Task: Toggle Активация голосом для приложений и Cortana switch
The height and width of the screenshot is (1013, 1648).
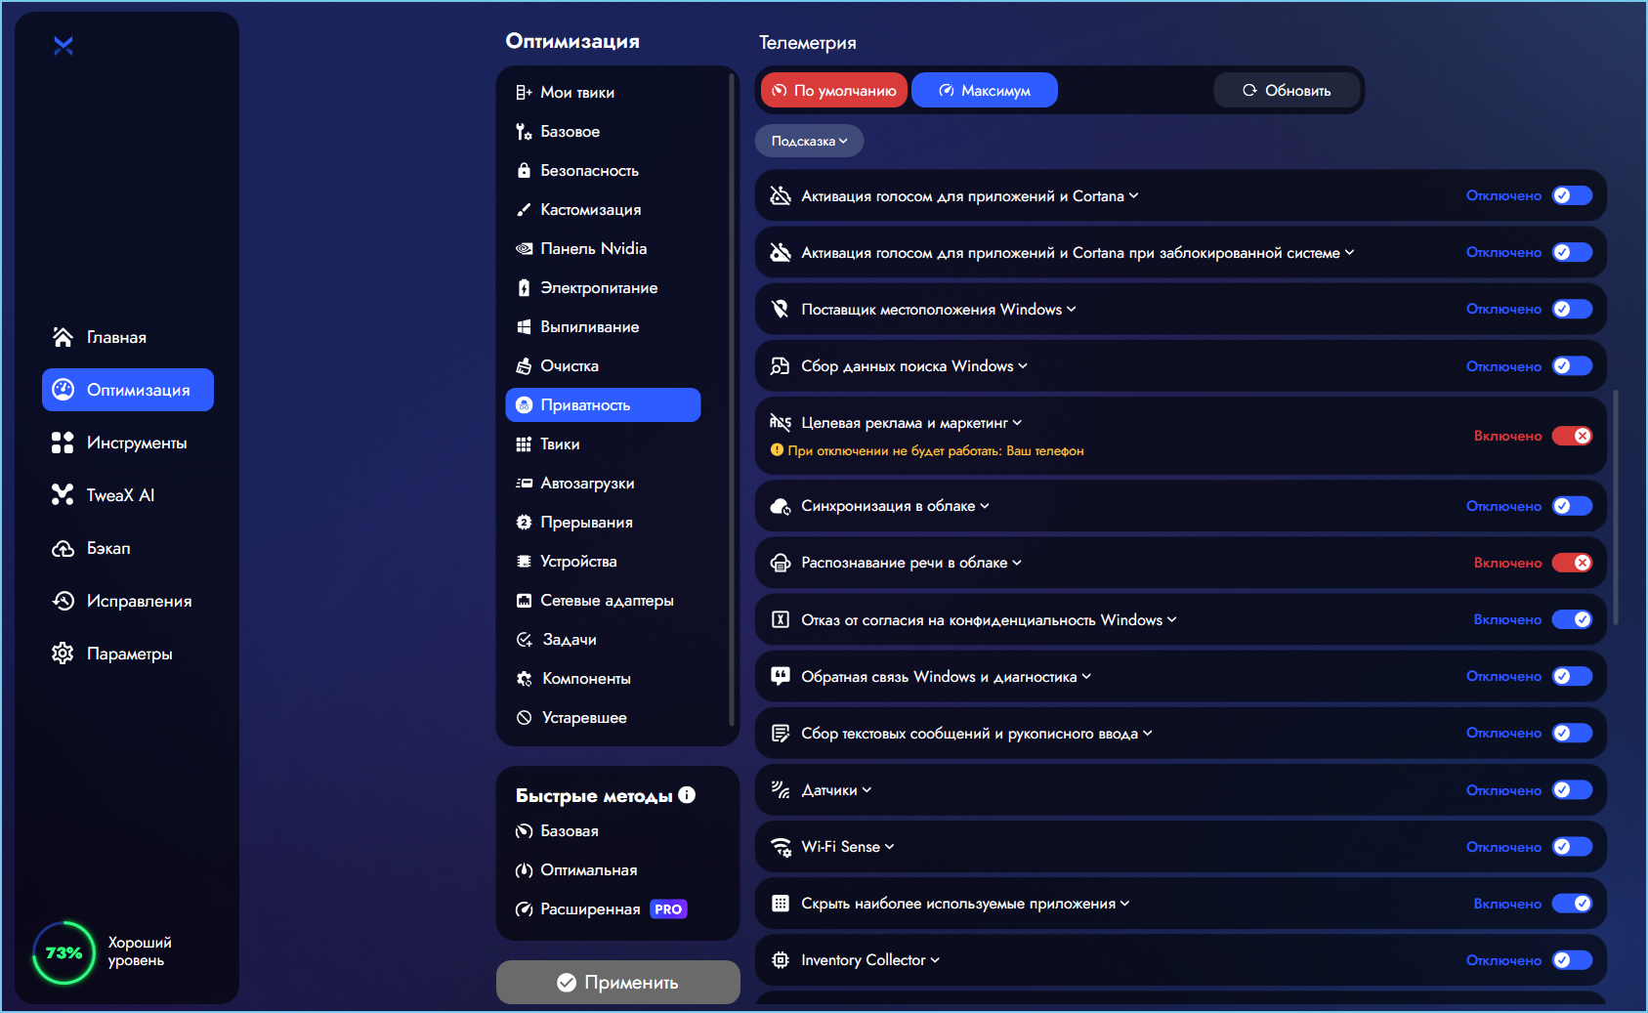Action: 1572,195
